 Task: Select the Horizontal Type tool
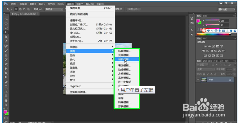[x=6, y=87]
